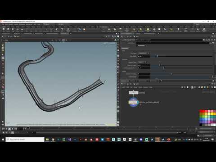Pick a blue swatch in the color palette
216x162 pixels.
point(203,120)
